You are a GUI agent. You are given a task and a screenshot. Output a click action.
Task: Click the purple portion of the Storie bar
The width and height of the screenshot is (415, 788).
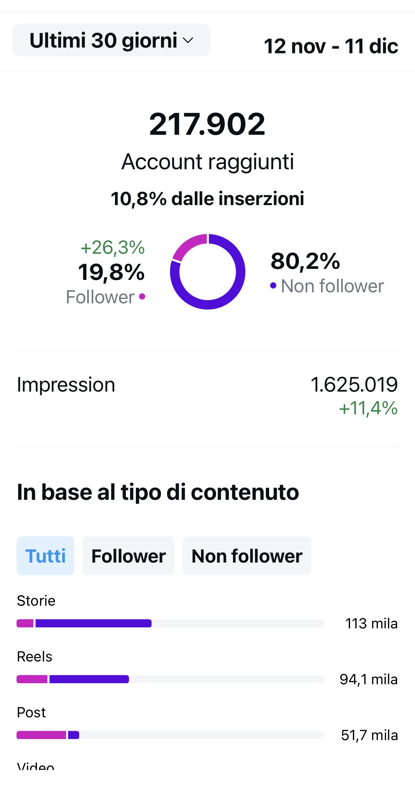click(93, 623)
